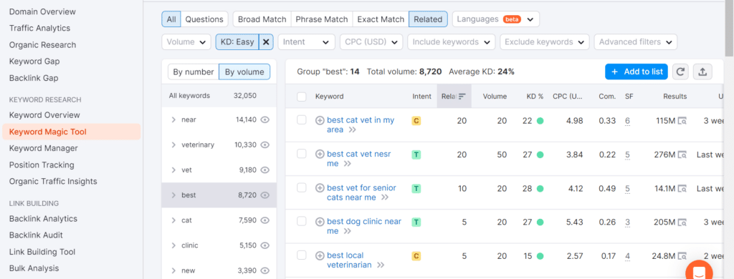Expand the 'vet' keyword group

173,170
